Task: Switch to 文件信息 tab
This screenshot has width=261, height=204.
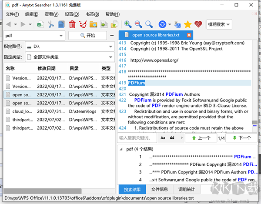Action: 160,189
